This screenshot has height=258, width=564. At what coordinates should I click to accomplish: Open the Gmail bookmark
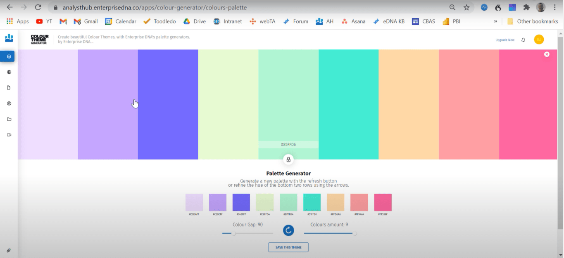click(x=86, y=21)
